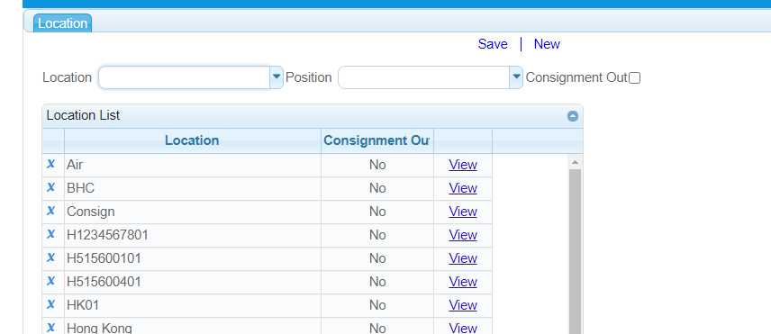Click the list scrollbar up arrow
Screen dimensions: 771x334
point(575,162)
